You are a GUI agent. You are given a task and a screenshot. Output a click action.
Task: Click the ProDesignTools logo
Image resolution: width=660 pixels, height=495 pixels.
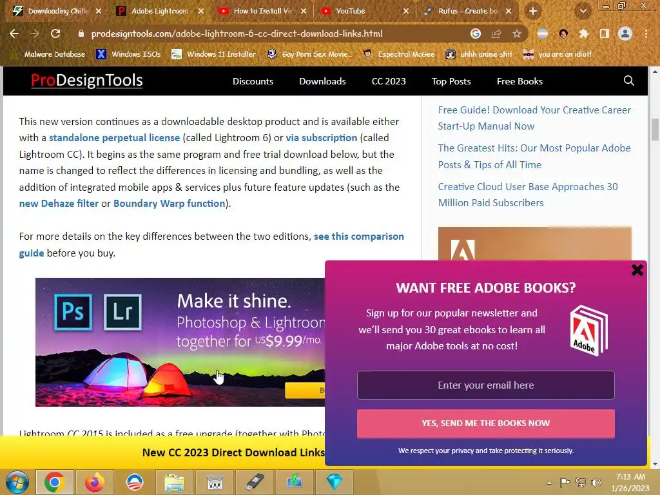[87, 81]
